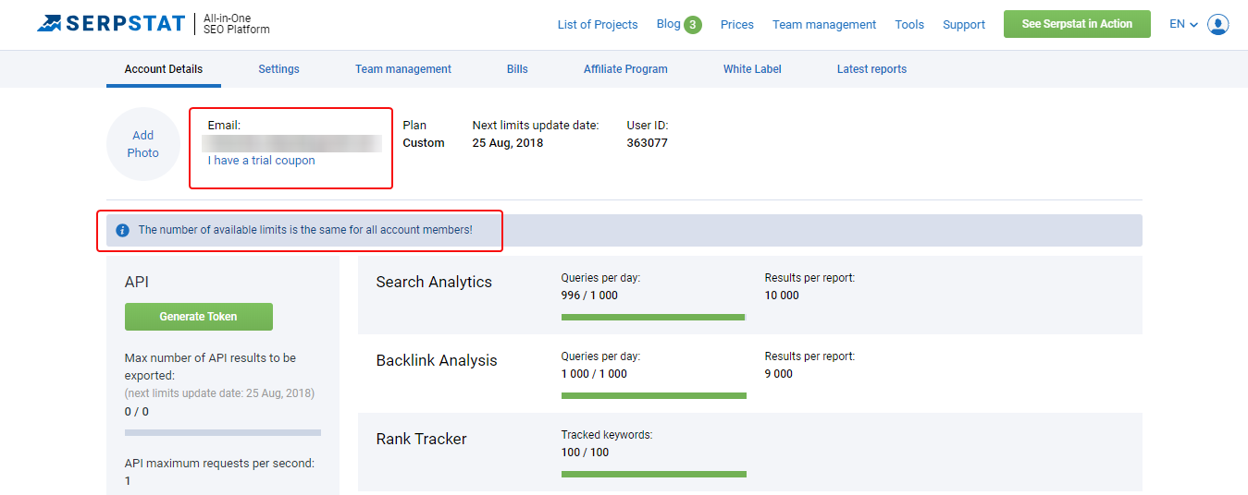Click the 25 Aug, 2018 limits update date
The height and width of the screenshot is (495, 1248).
coord(508,143)
